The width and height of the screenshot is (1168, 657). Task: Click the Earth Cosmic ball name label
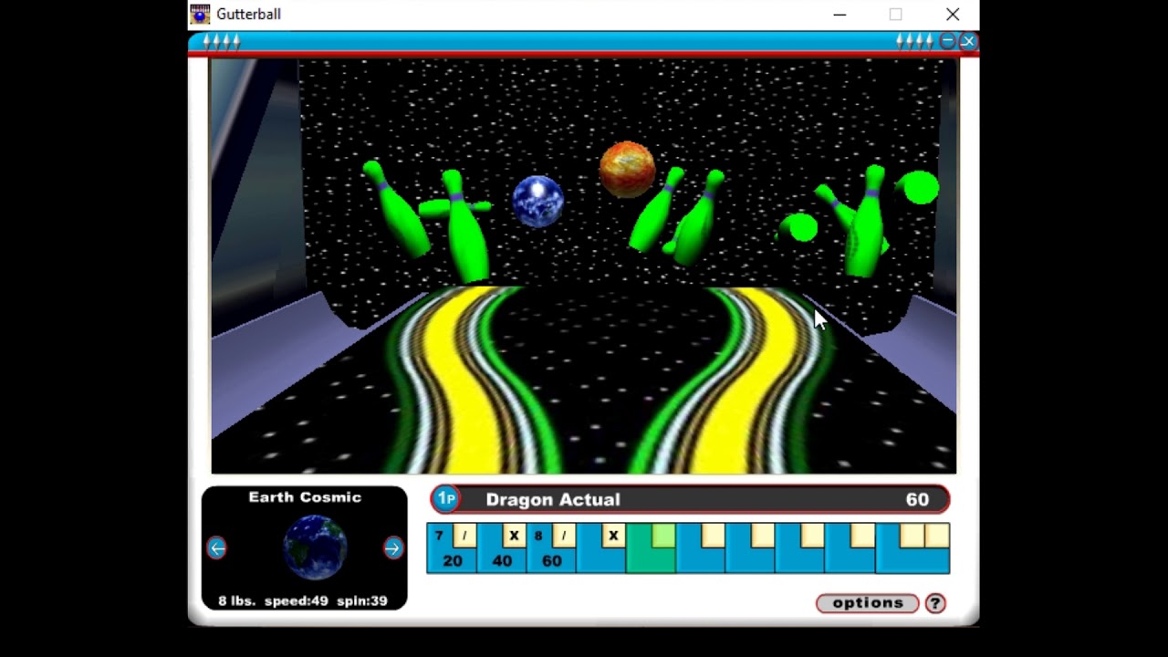click(x=305, y=497)
